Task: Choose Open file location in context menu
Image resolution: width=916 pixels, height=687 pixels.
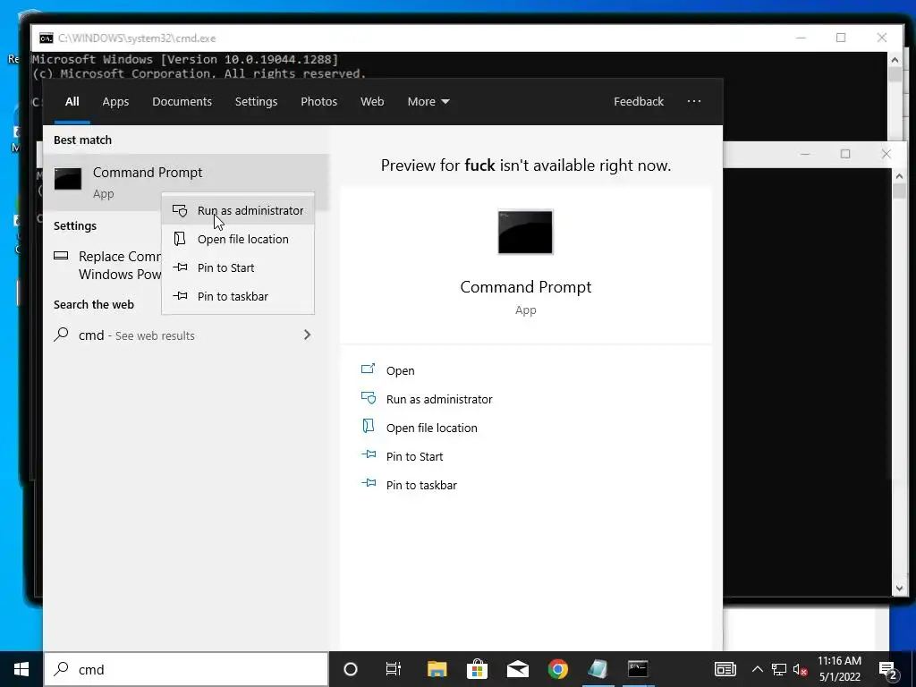Action: [238, 239]
